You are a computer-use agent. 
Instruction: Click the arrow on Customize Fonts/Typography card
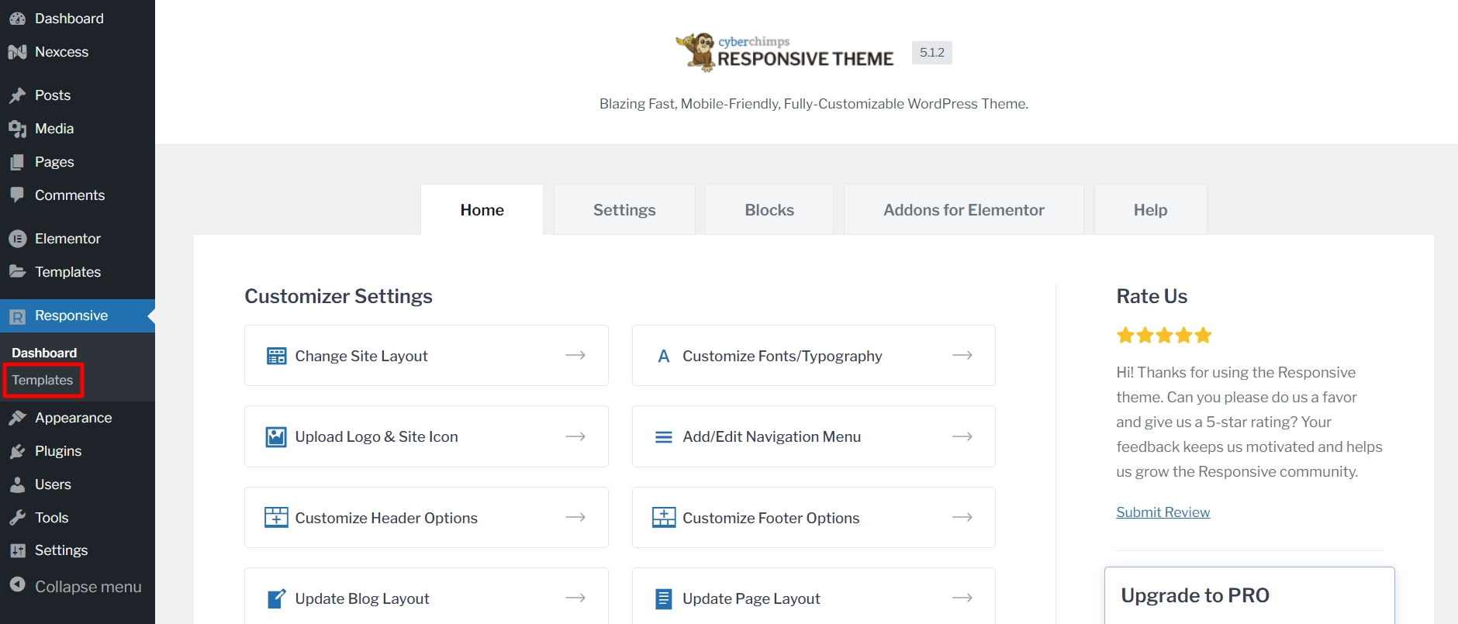[962, 355]
